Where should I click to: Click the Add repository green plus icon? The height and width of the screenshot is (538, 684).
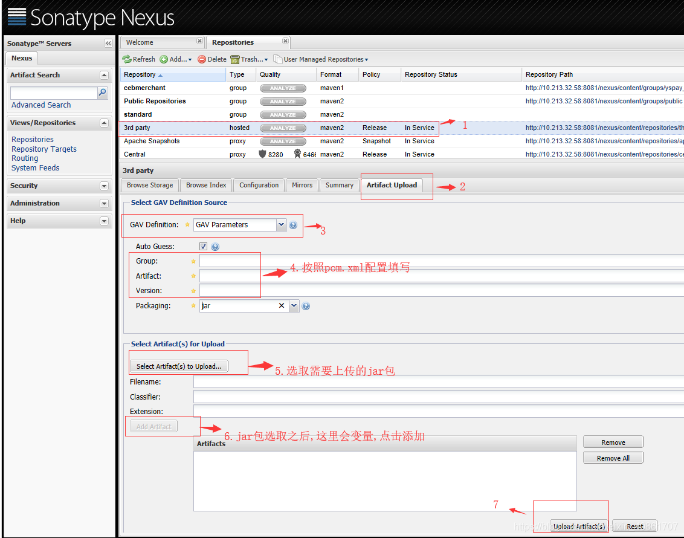click(x=164, y=59)
